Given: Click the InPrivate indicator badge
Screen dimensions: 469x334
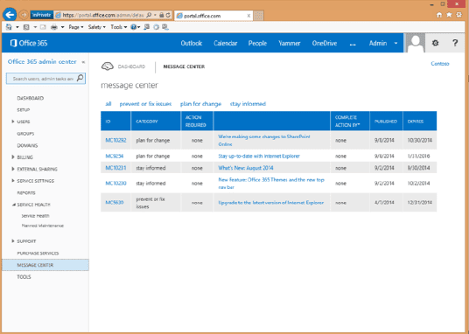Looking at the screenshot, I should (42, 15).
